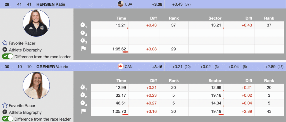
Task: Click the plus icon for Grenier's Athlete Biography
Action: click(x=5, y=112)
